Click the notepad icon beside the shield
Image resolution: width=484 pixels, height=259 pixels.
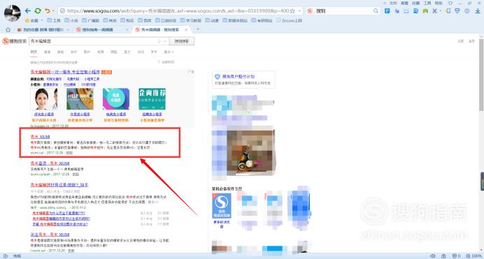(448, 10)
